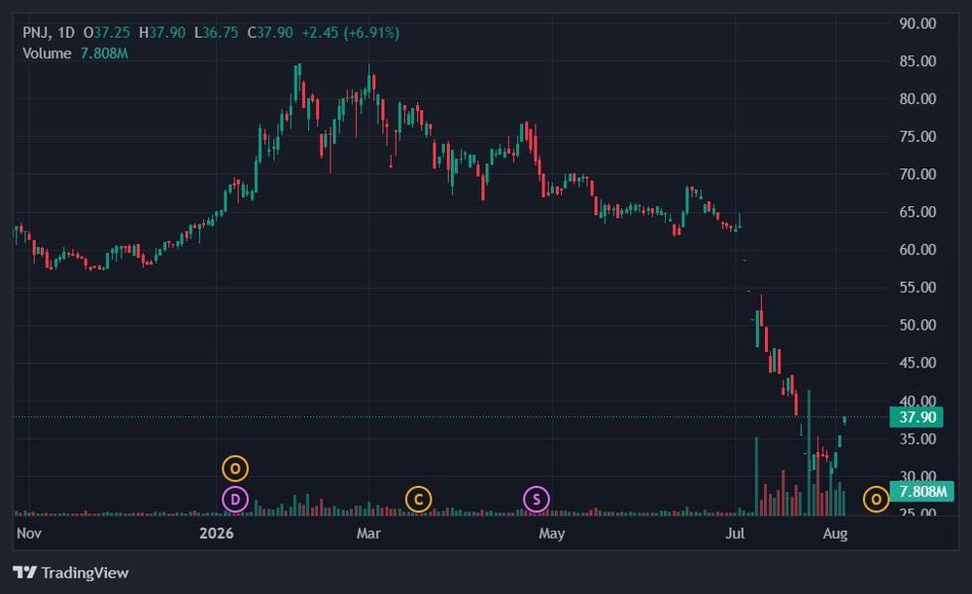Click the 85.00 price axis label
Viewport: 972px width, 594px height.
(x=918, y=61)
